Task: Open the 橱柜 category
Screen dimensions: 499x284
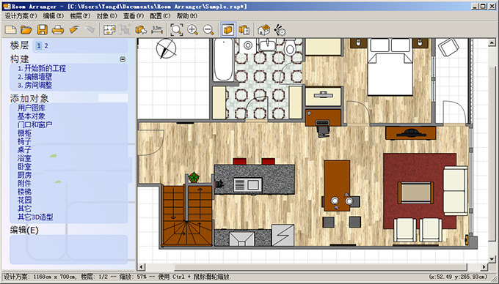Action: coord(24,133)
